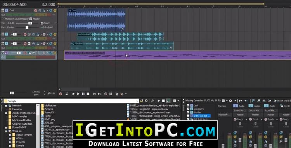Screen dimensions: 291x148
Task: Solo track 2
Action: pos(55,34)
